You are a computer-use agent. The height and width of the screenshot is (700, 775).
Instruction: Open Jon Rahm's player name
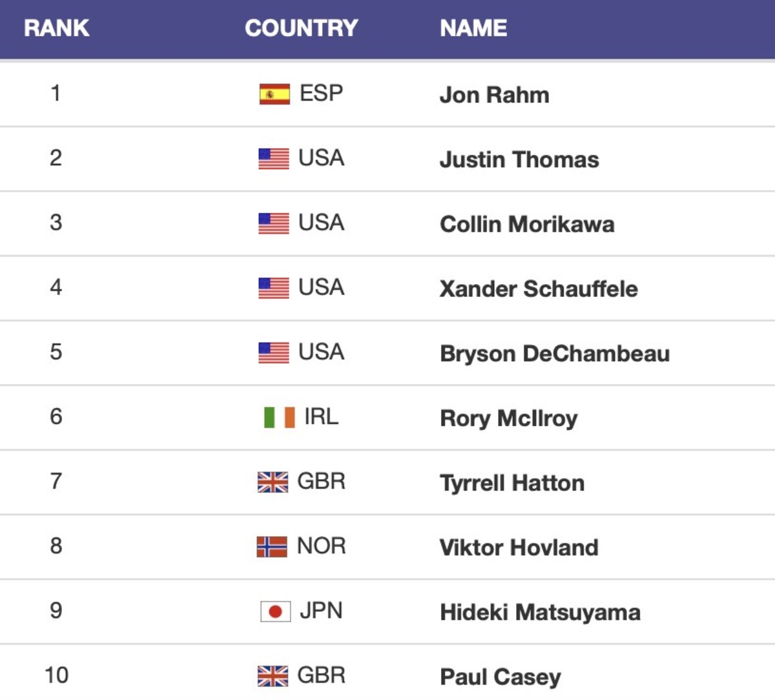click(494, 95)
